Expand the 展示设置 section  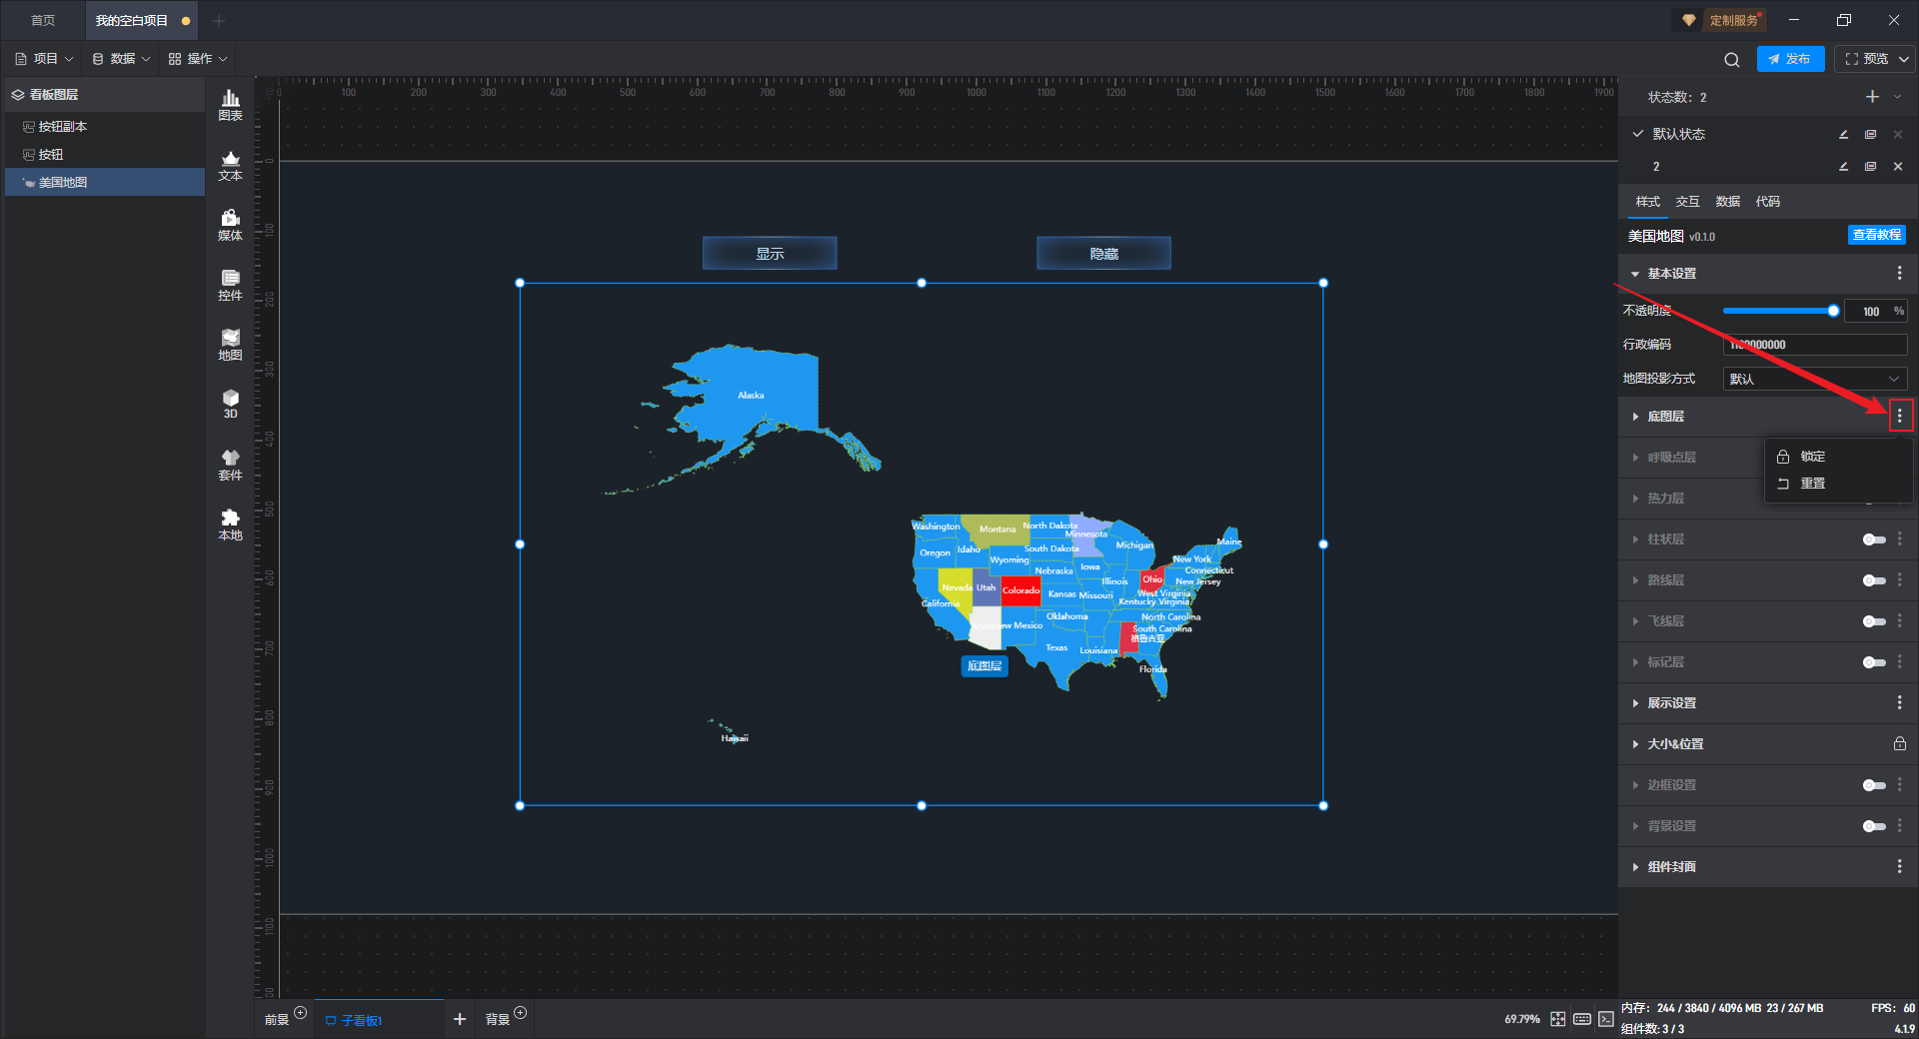(x=1672, y=703)
